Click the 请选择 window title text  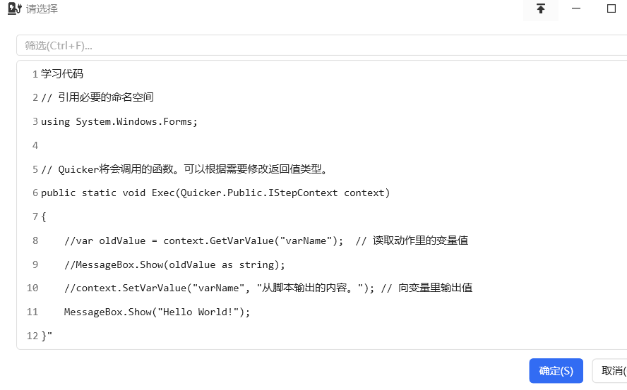click(x=42, y=8)
